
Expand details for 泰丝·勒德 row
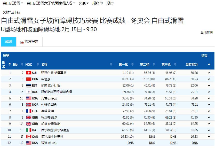point(209,111)
